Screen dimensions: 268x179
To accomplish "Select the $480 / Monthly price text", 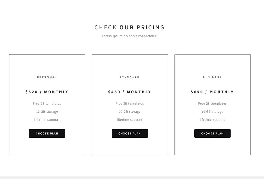I will [x=130, y=92].
